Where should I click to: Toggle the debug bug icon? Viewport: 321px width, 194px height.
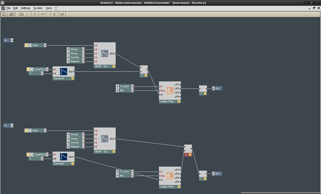coord(54,14)
